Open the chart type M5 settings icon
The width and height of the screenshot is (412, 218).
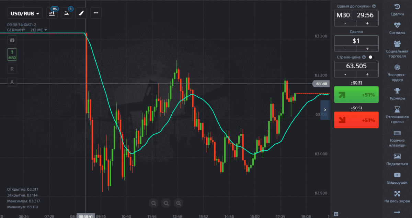(52, 13)
